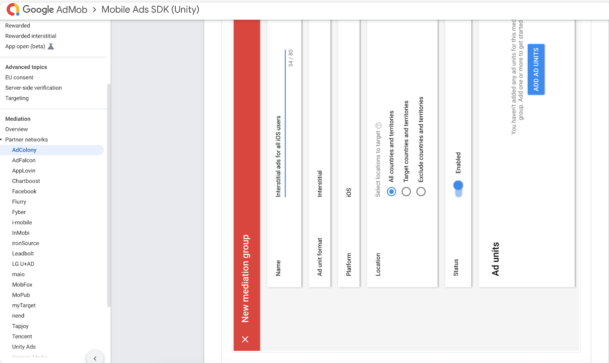The width and height of the screenshot is (609, 363).
Task: Open the Unity Ads partner page
Action: 24,346
